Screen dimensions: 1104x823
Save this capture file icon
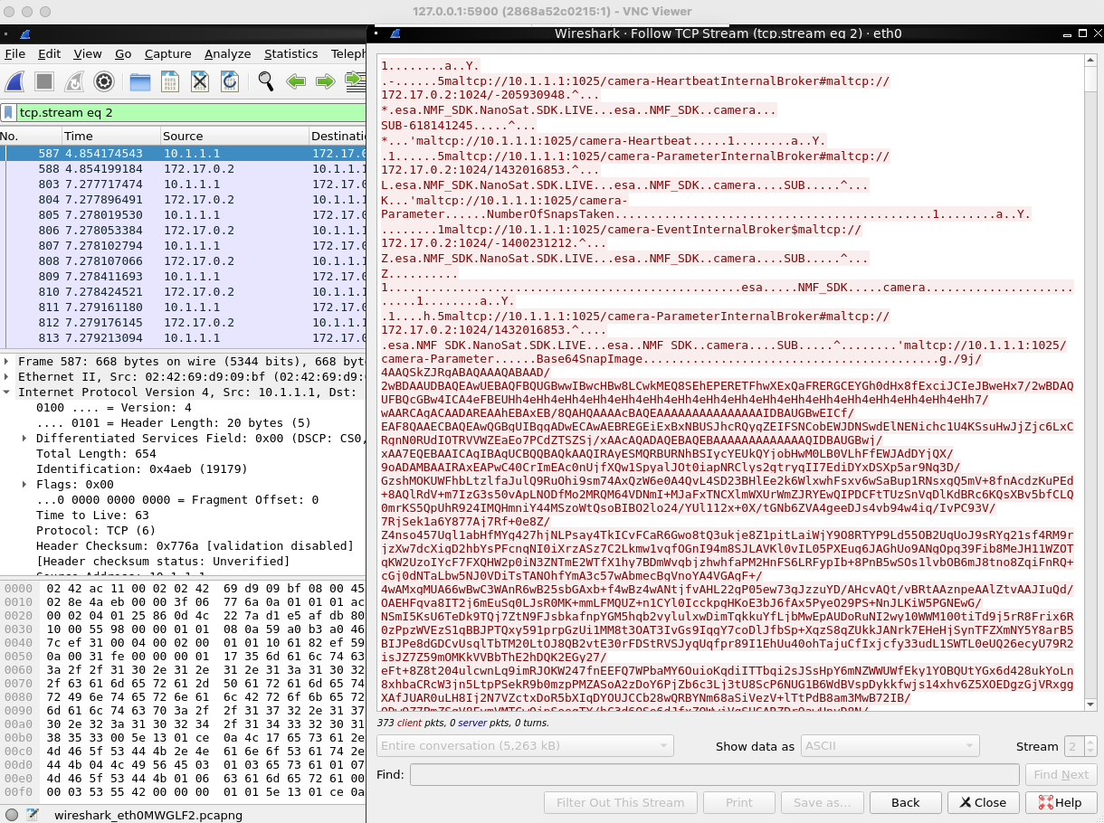[x=170, y=82]
